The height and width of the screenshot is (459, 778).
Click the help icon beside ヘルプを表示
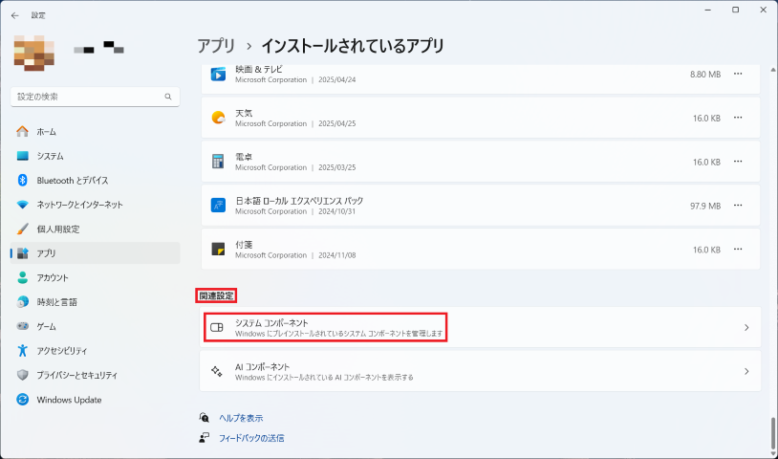point(205,417)
